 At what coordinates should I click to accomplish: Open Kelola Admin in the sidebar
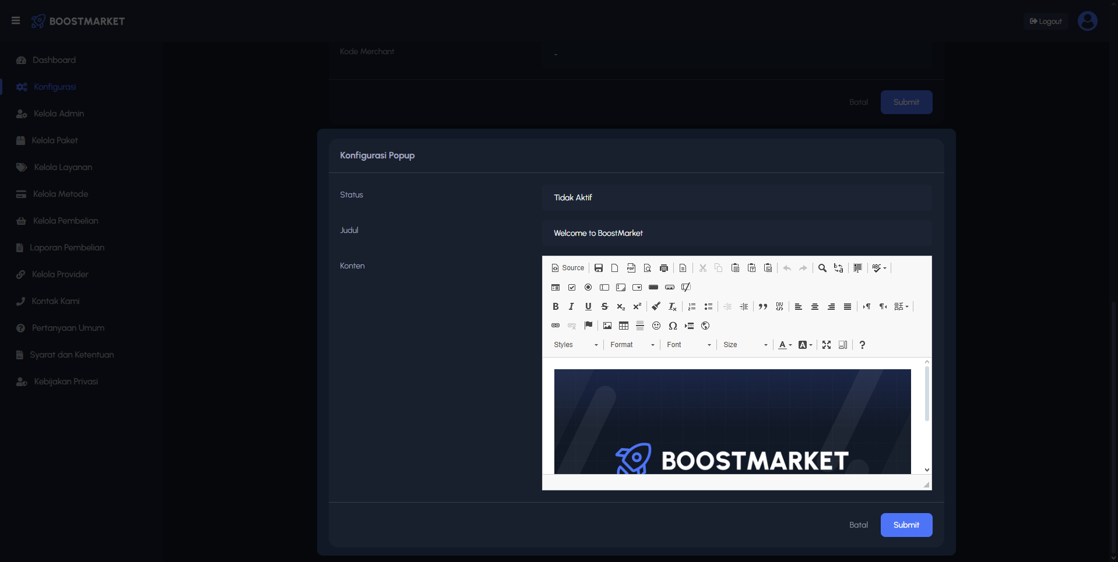pos(58,114)
